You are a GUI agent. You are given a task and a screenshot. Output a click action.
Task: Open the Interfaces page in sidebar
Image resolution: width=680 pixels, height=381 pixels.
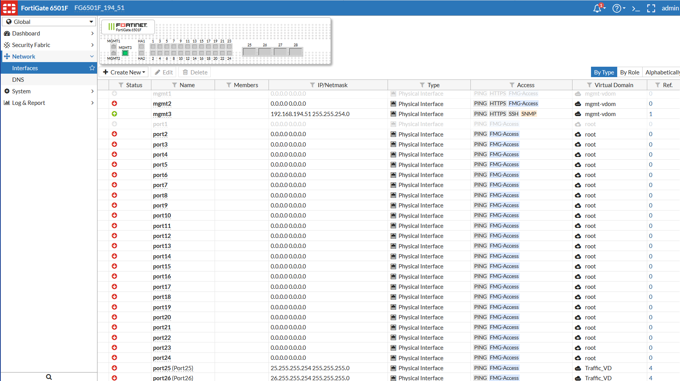tap(49, 68)
